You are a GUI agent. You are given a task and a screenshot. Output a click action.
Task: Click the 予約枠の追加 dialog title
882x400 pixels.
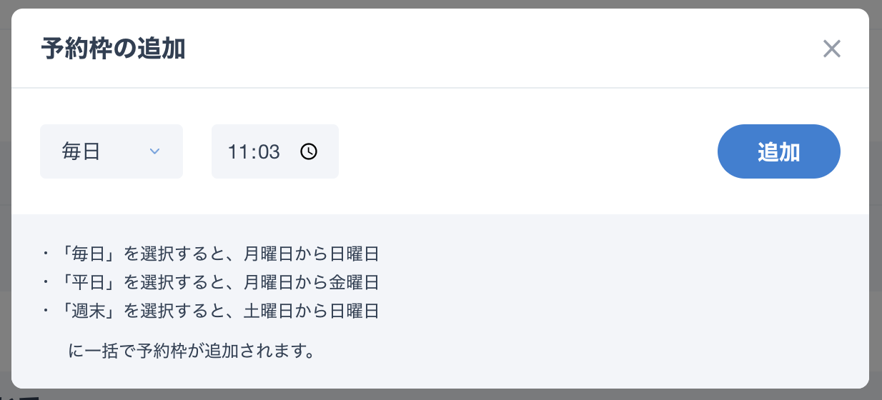point(113,49)
